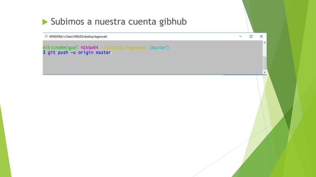
Task: Click the 'MINGW64' magenta prompt text
Action: pyautogui.click(x=89, y=48)
